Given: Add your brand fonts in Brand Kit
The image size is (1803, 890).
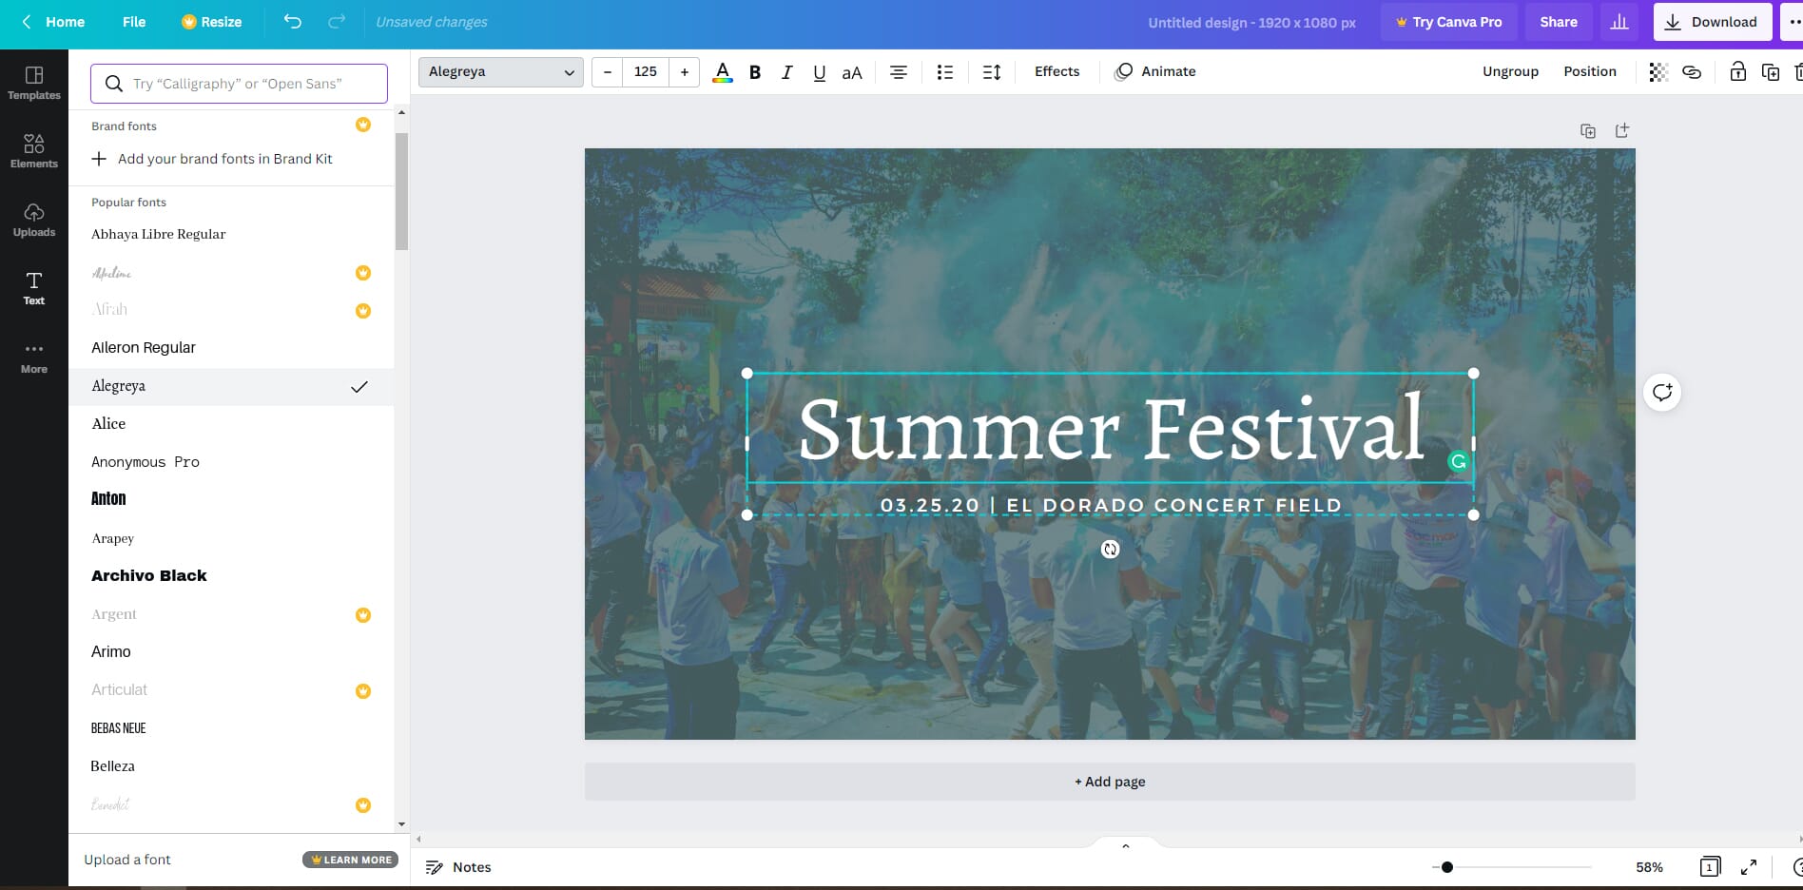Looking at the screenshot, I should coord(212,159).
